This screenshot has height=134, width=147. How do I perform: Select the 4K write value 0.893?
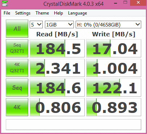coord(114,107)
